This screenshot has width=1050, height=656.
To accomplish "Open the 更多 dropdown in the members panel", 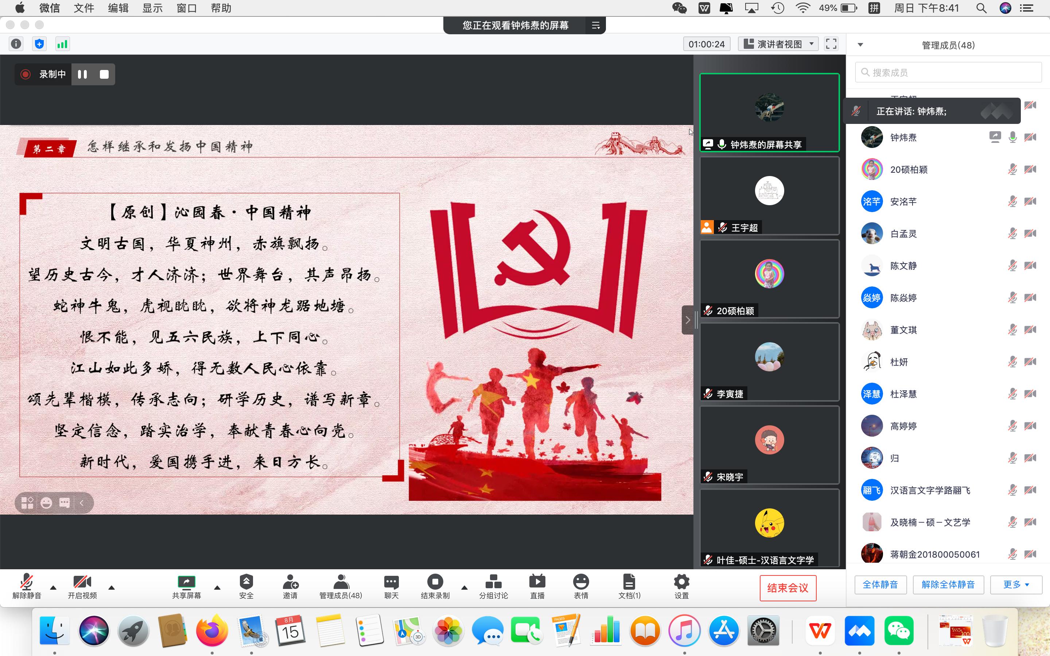I will [1016, 585].
